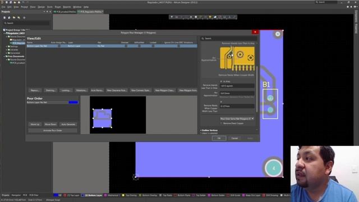359x202 pixels.
Task: Open the Align objects tool in Active Bar
Action: [x=191, y=17]
